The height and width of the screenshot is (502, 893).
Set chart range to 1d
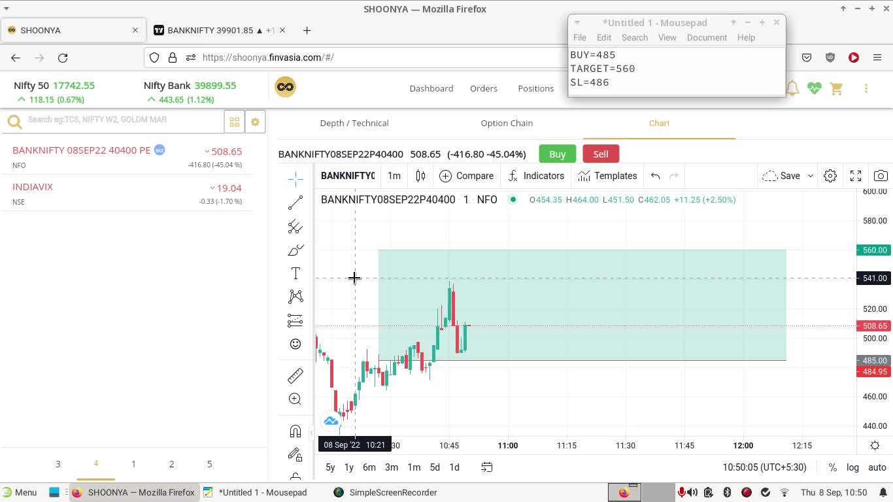click(454, 467)
